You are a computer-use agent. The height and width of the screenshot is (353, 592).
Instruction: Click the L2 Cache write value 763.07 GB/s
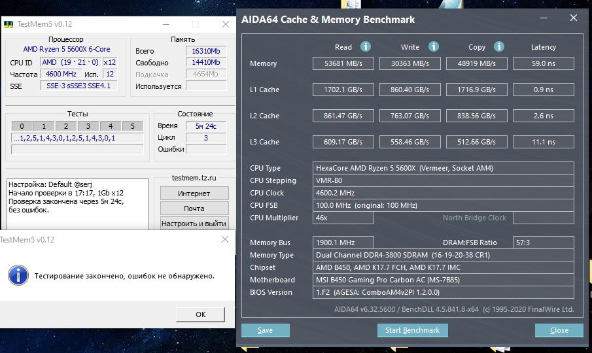point(410,116)
